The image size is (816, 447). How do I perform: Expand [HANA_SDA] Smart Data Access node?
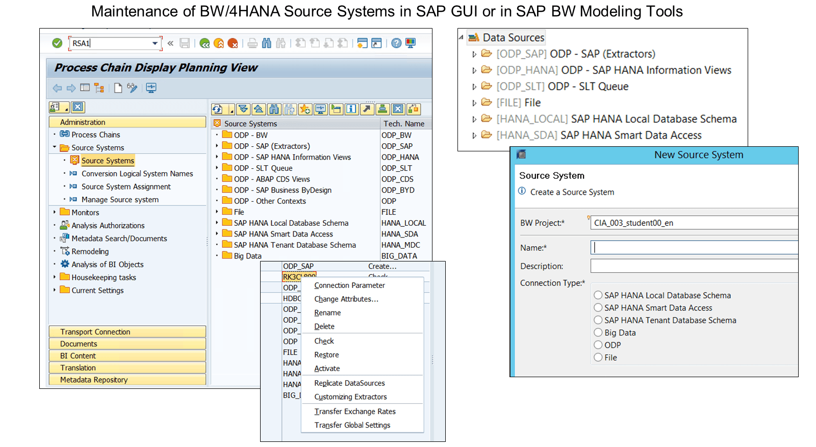tap(474, 136)
